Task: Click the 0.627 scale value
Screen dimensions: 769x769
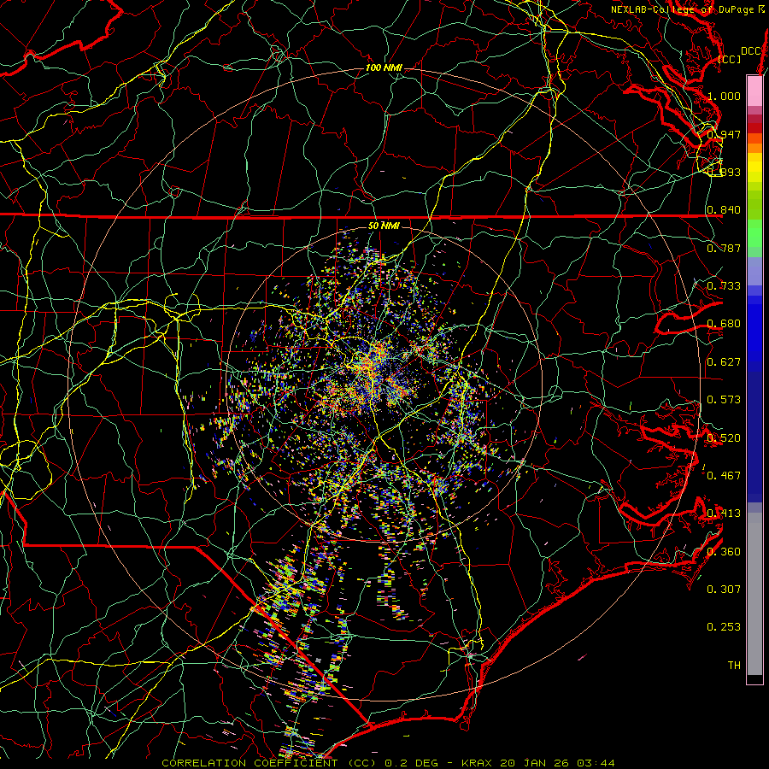Action: pyautogui.click(x=724, y=362)
